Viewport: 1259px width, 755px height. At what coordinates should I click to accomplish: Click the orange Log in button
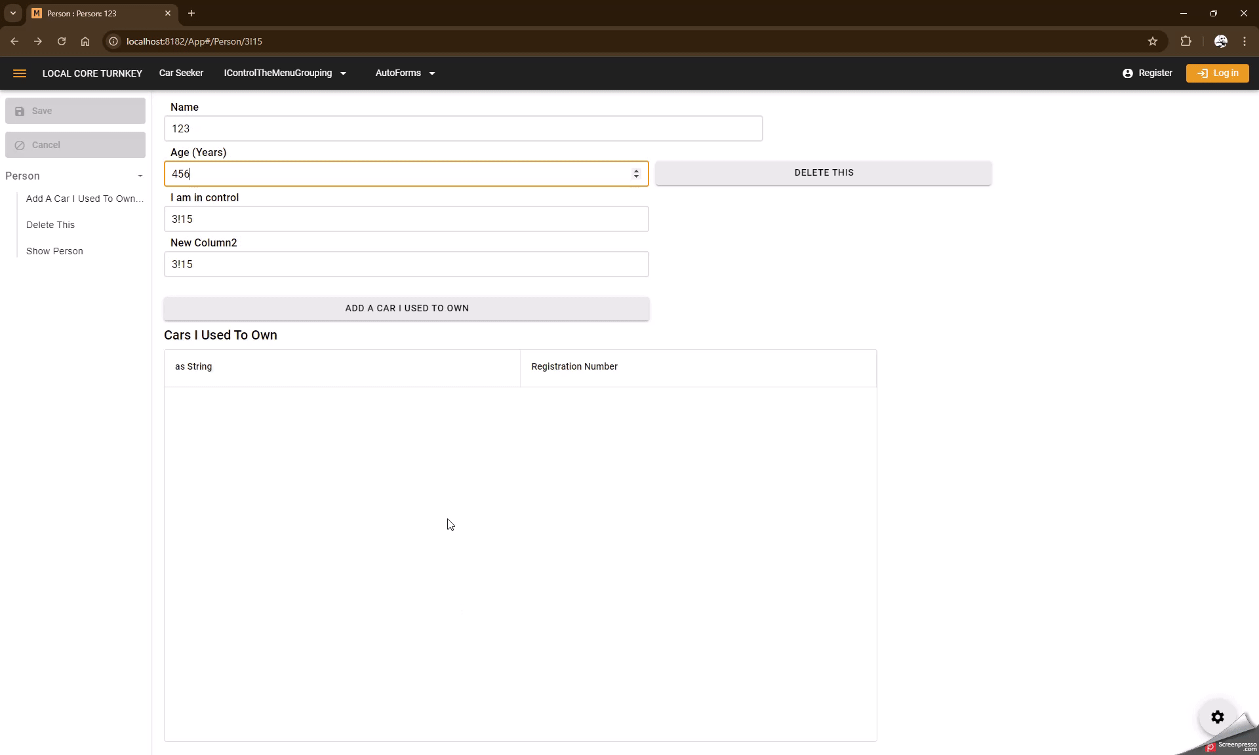[x=1217, y=73]
